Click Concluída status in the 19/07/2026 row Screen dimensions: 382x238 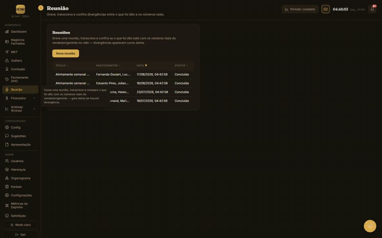pyautogui.click(x=182, y=101)
